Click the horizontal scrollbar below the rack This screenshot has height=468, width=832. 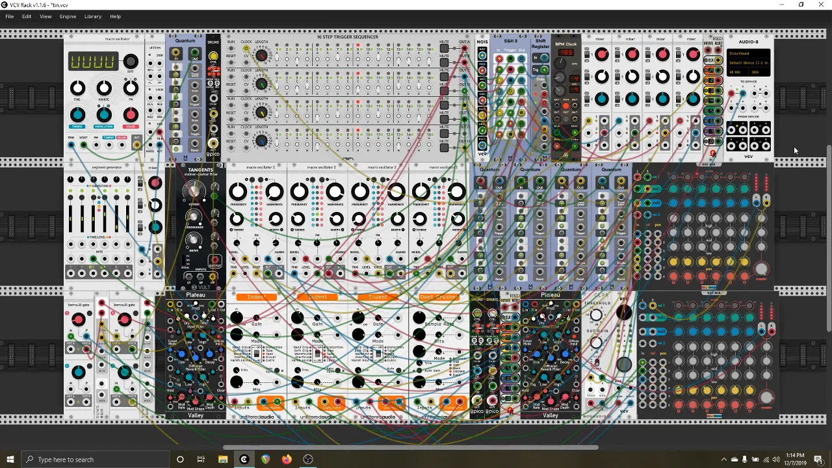pos(409,447)
